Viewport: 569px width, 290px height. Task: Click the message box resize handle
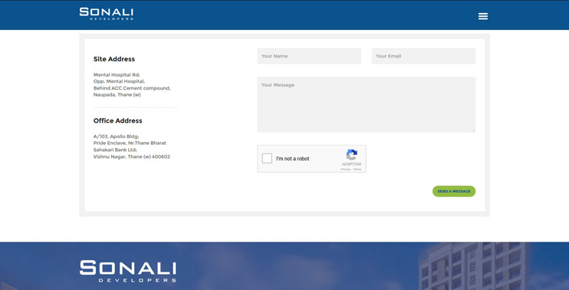[x=473, y=130]
